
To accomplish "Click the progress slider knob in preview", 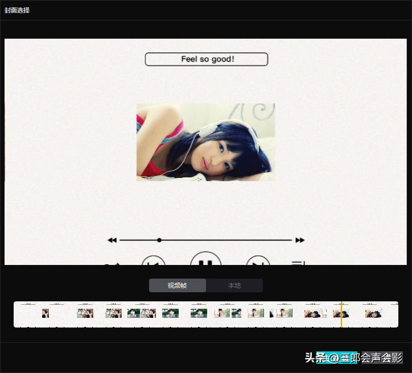I will [159, 241].
